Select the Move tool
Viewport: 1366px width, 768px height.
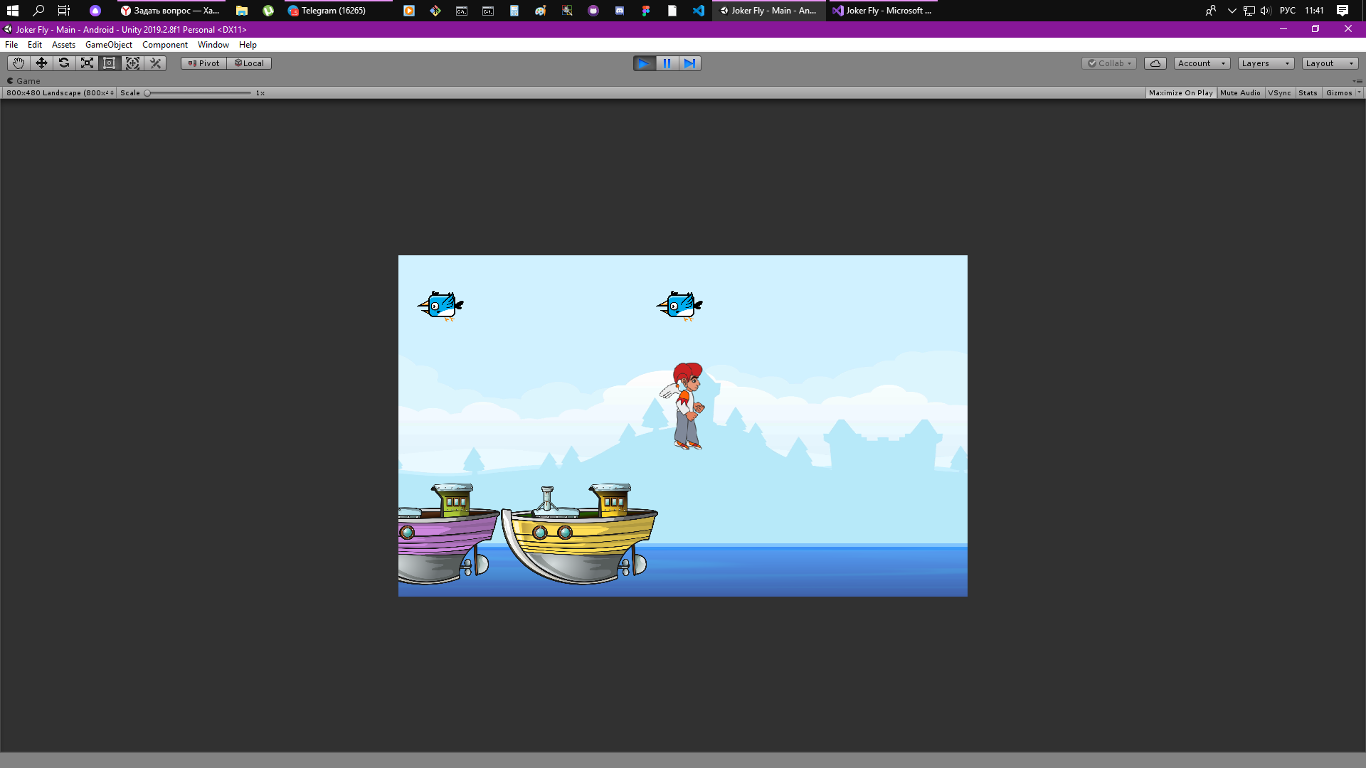(x=41, y=63)
